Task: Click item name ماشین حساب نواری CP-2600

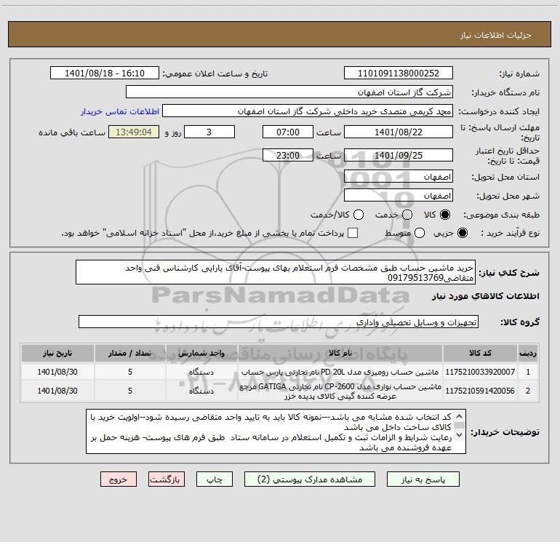Action: (x=340, y=391)
